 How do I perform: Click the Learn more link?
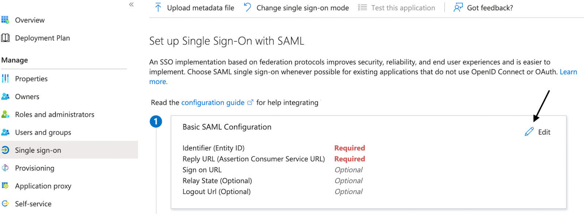tap(568, 72)
